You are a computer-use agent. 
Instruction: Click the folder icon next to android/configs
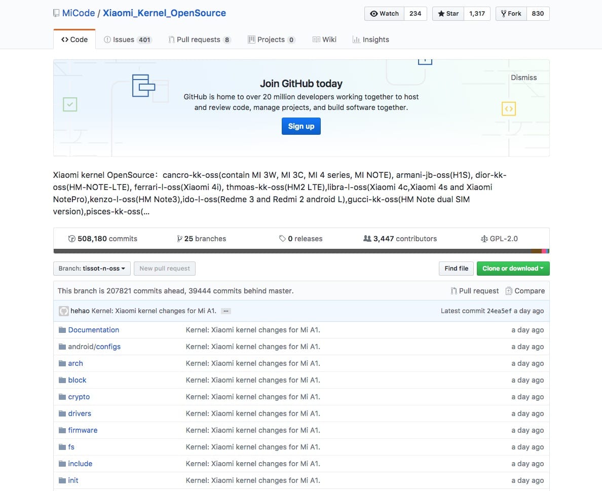62,347
